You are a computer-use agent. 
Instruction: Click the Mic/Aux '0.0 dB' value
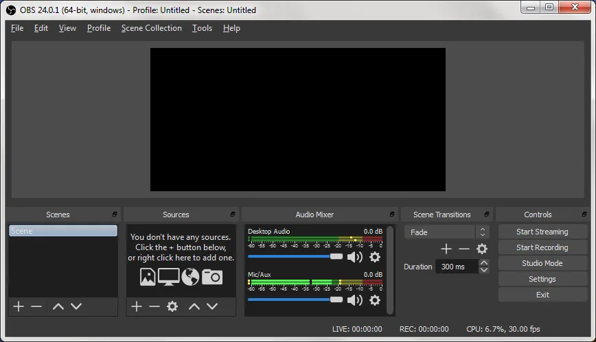tap(373, 274)
